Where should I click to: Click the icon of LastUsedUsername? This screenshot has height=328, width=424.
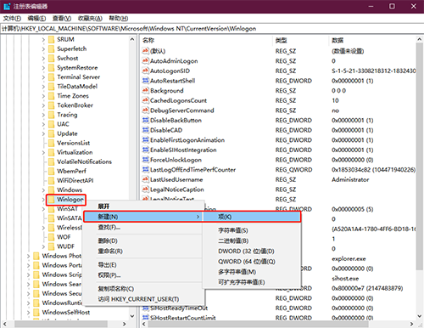(145, 179)
